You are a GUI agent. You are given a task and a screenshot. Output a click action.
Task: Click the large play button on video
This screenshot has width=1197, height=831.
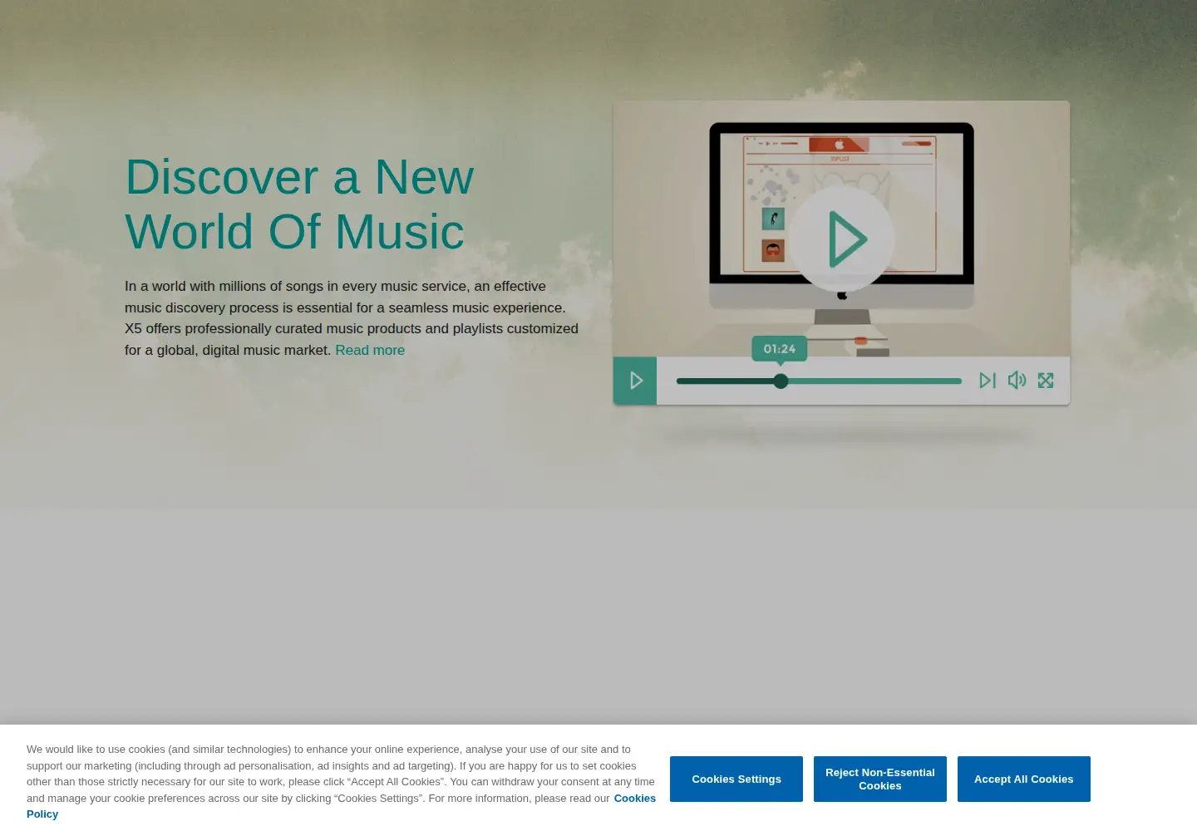click(x=841, y=239)
